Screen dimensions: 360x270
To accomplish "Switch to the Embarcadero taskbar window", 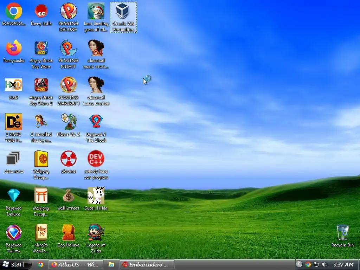I will (x=147, y=264).
